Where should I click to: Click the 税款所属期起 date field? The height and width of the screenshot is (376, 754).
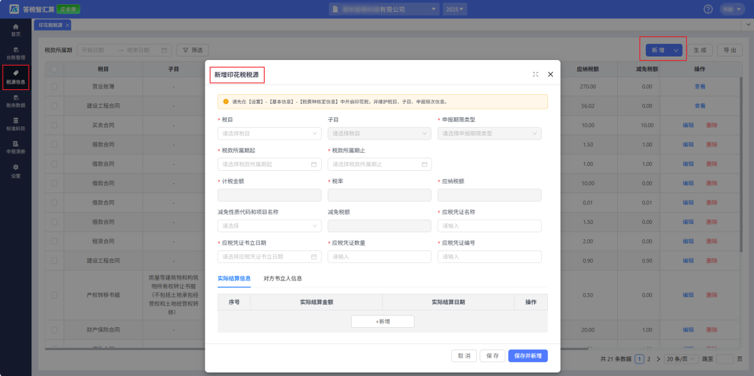click(x=269, y=164)
